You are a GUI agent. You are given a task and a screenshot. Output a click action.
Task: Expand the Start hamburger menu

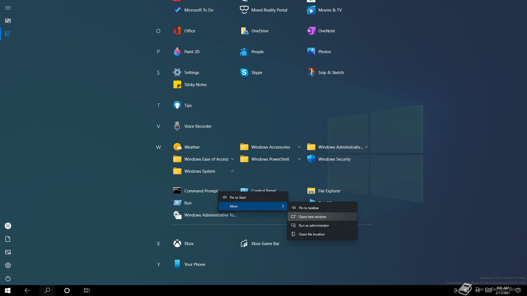point(8,8)
